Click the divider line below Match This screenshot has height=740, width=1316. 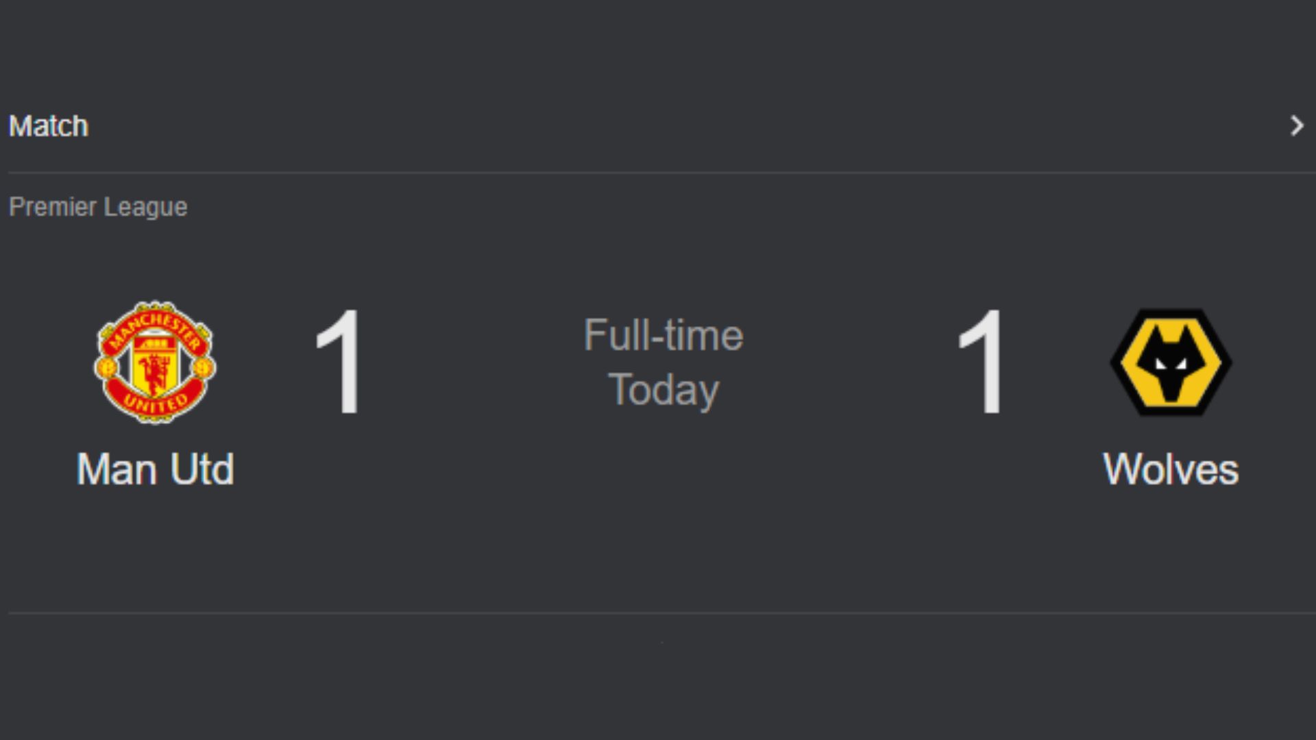658,173
